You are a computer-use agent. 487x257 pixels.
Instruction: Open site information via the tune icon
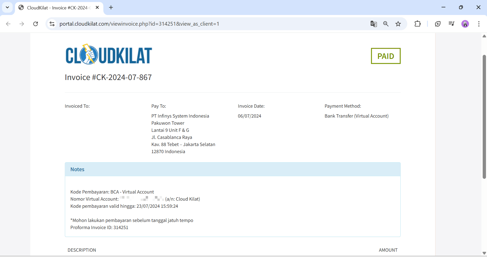pyautogui.click(x=52, y=24)
